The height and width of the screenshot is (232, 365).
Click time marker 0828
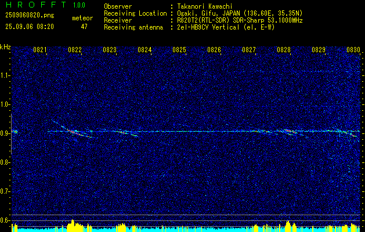284,49
